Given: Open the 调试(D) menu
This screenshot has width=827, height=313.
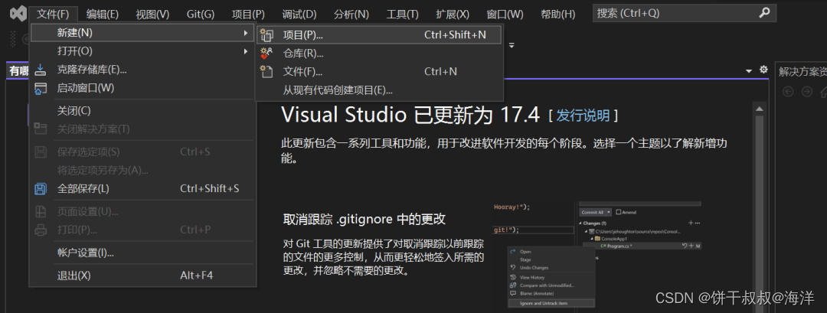Looking at the screenshot, I should 299,14.
